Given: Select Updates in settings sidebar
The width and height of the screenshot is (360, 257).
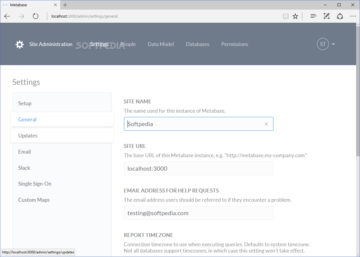Looking at the screenshot, I should pyautogui.click(x=62, y=136).
